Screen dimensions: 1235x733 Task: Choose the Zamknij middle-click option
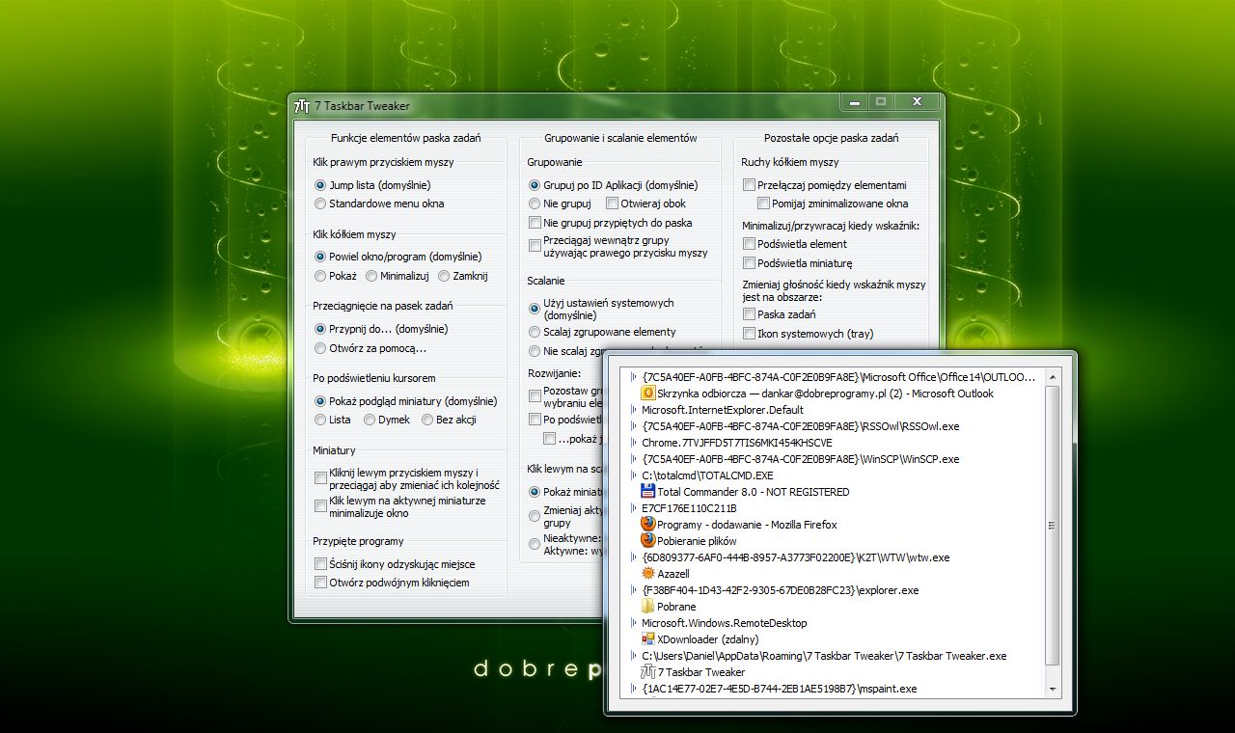pos(444,276)
